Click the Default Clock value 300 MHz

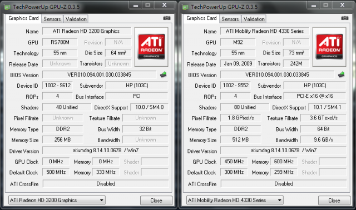click(234, 172)
